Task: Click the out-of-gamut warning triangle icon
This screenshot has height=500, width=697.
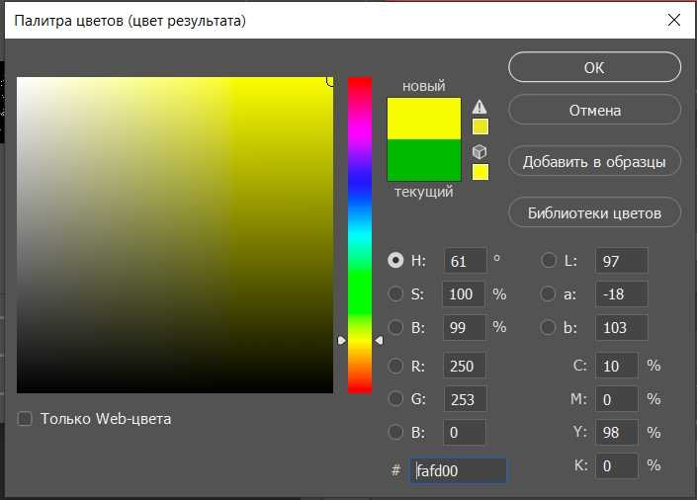Action: [479, 106]
